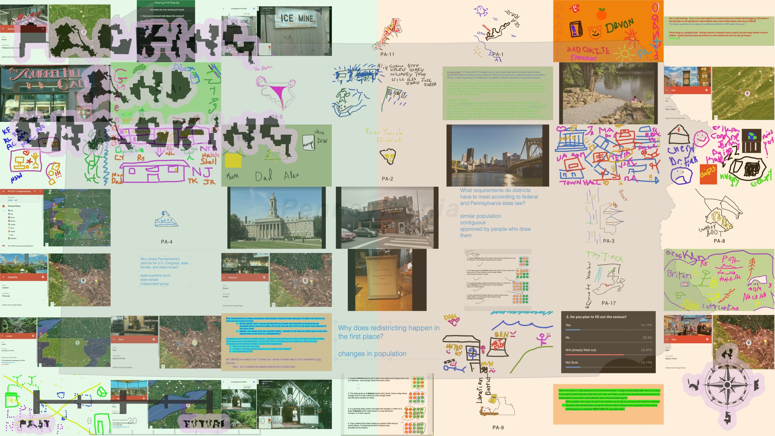Select the 360° view tab beside the house photo
This screenshot has width=775, height=436.
coord(247,387)
